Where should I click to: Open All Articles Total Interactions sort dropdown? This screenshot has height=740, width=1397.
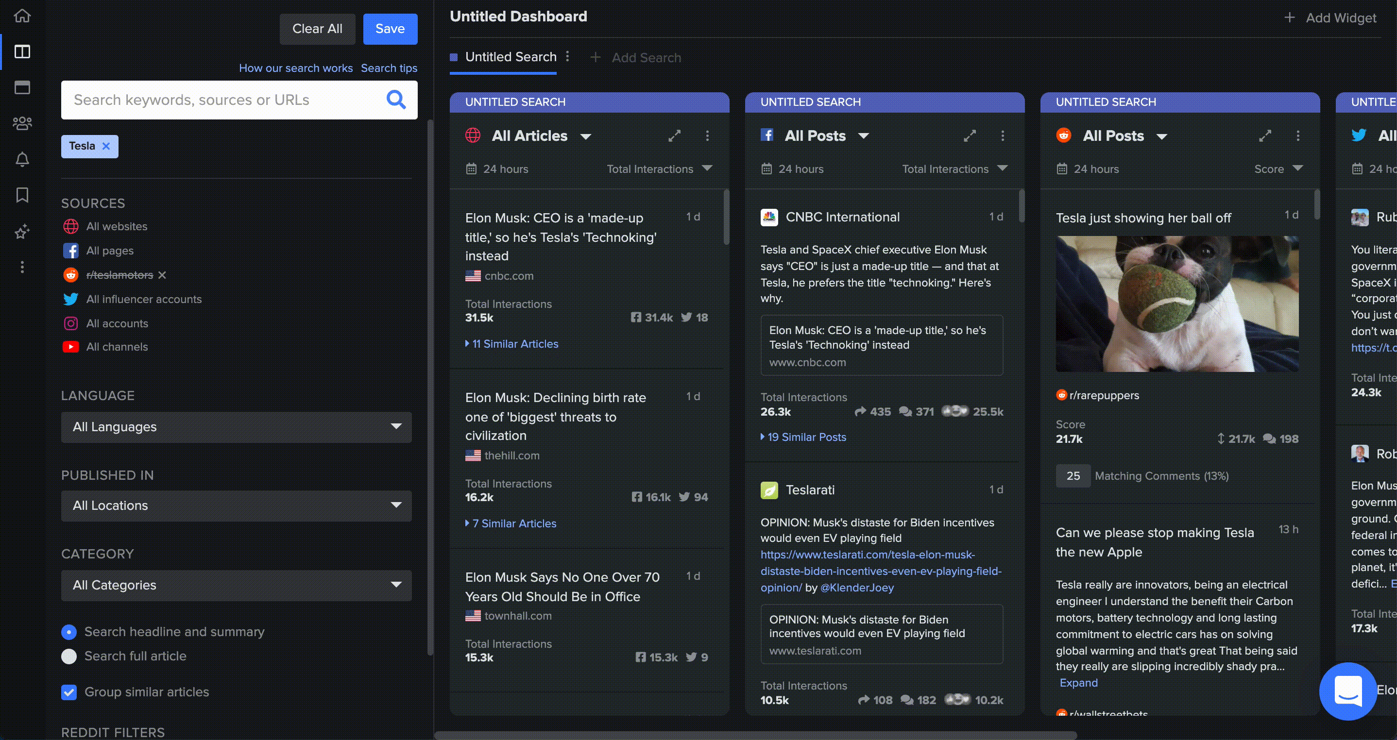(x=660, y=168)
